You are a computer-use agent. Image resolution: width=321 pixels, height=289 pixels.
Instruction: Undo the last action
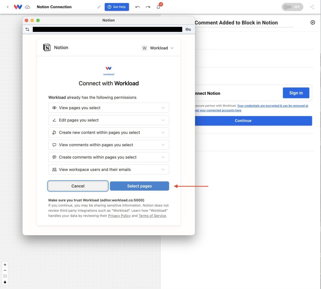[x=138, y=7]
